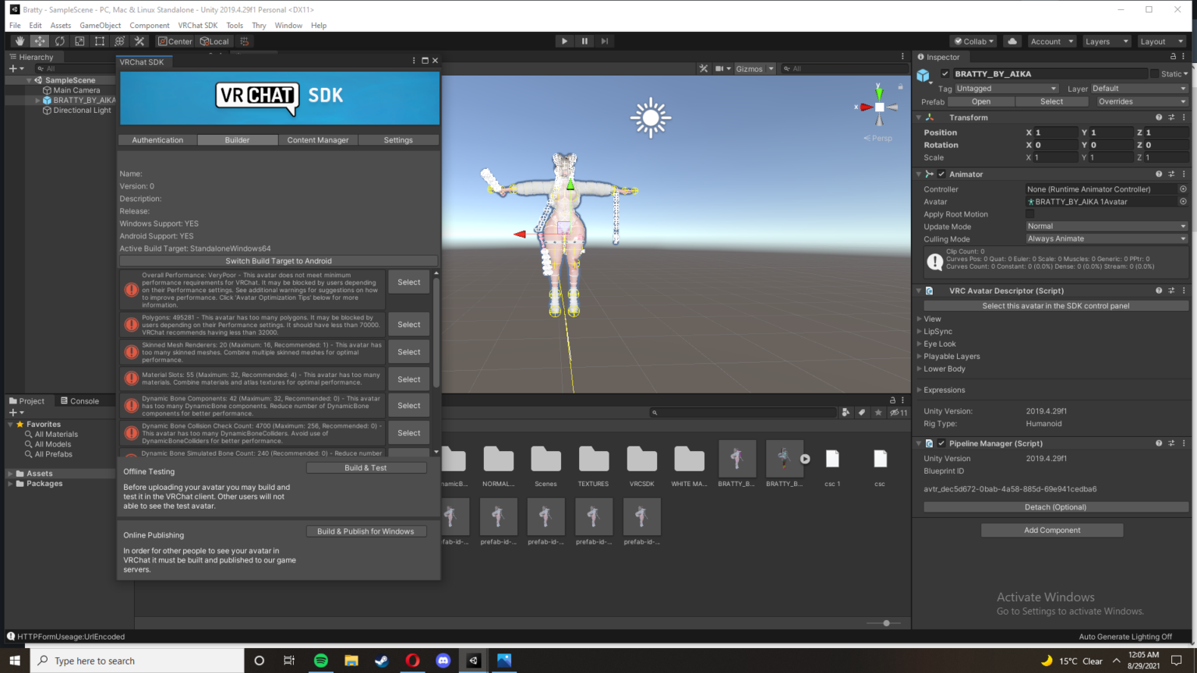1197x673 pixels.
Task: Open the Custom Editor Tools icon
Action: pyautogui.click(x=139, y=41)
